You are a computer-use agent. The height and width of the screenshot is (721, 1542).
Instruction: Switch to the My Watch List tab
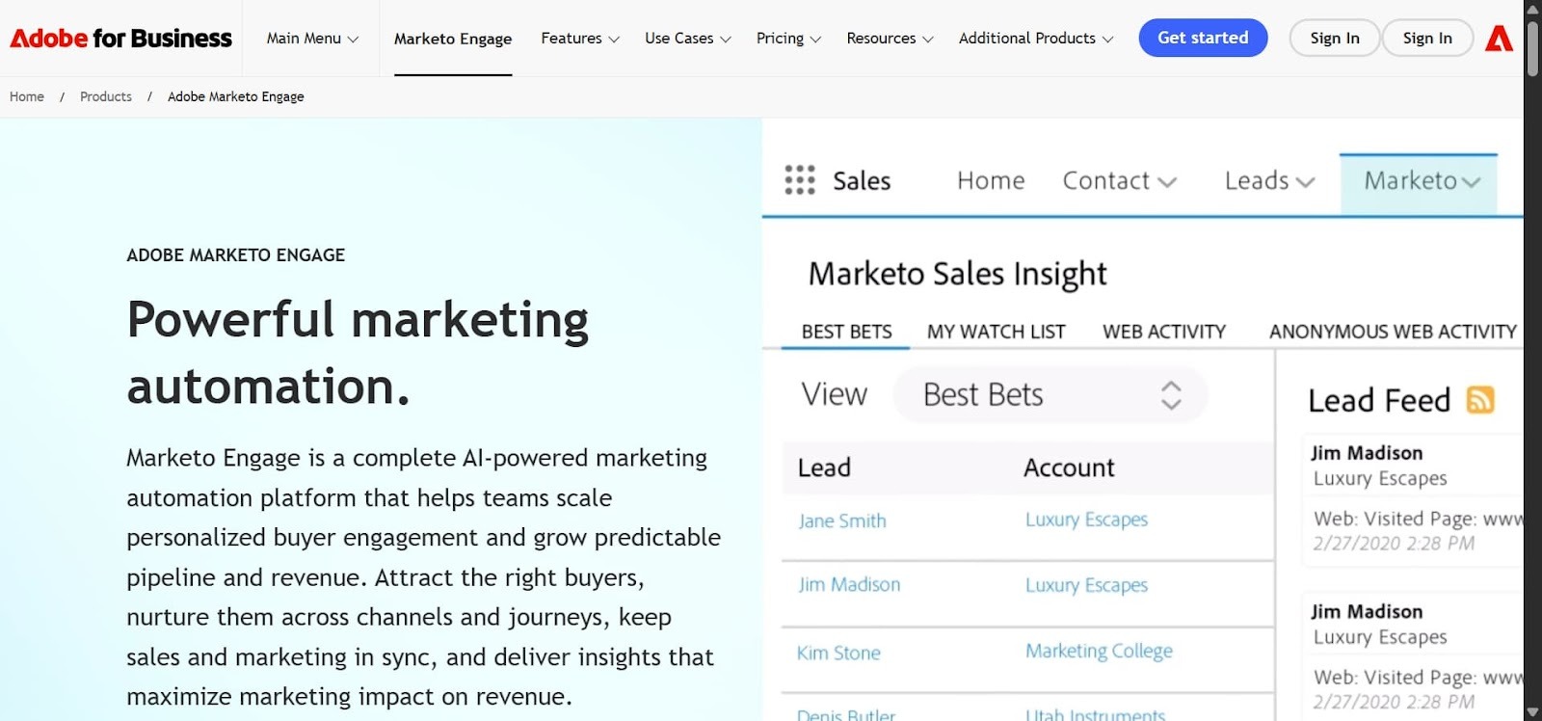[995, 331]
